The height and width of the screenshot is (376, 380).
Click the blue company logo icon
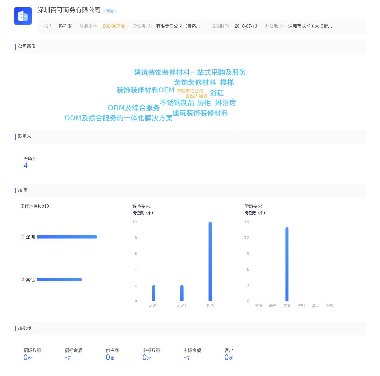coord(23,16)
